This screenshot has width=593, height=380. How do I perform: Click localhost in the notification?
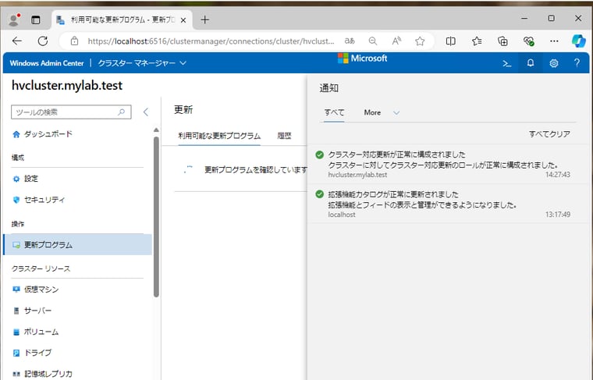[342, 215]
